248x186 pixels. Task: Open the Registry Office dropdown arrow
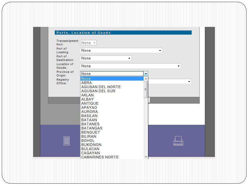pos(189,82)
